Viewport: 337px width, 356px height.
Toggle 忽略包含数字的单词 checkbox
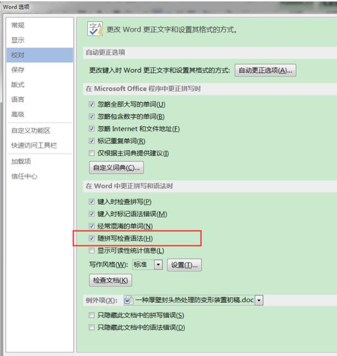pyautogui.click(x=92, y=116)
